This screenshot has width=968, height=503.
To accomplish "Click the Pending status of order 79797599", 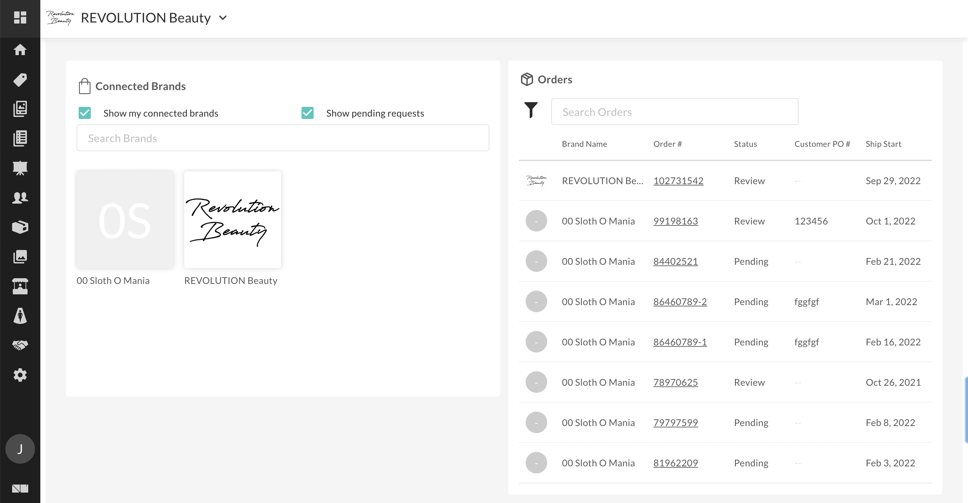I will [751, 423].
